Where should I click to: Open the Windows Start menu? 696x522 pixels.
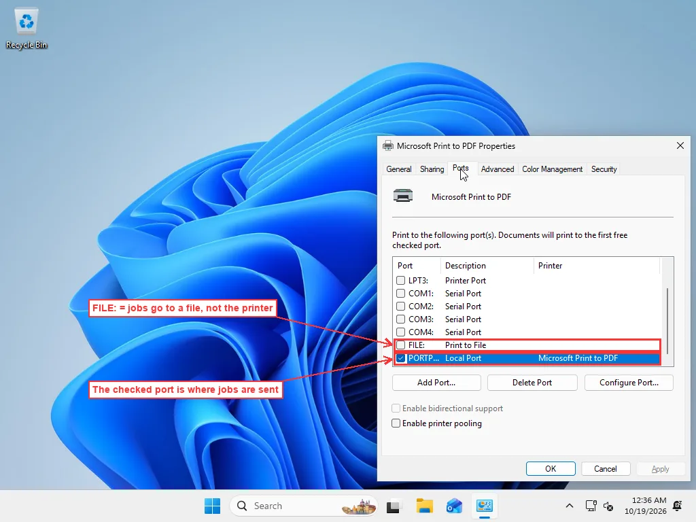(x=212, y=506)
